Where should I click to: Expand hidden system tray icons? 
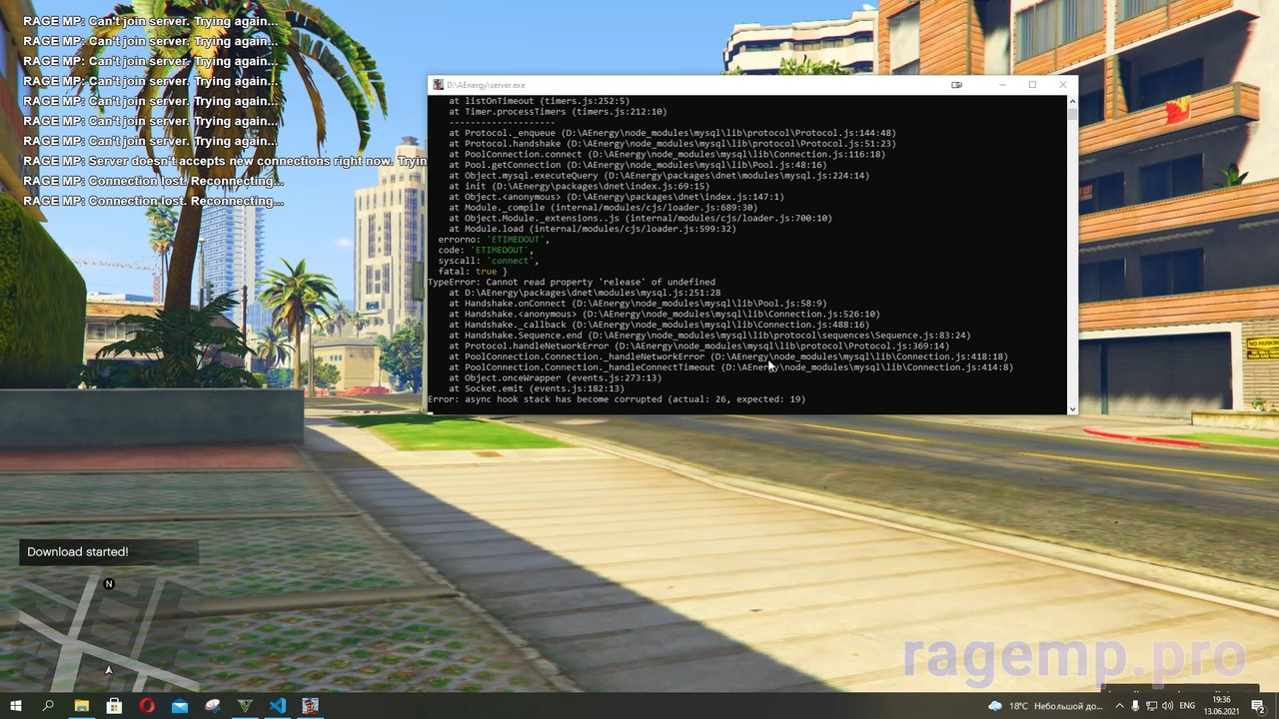click(1118, 706)
